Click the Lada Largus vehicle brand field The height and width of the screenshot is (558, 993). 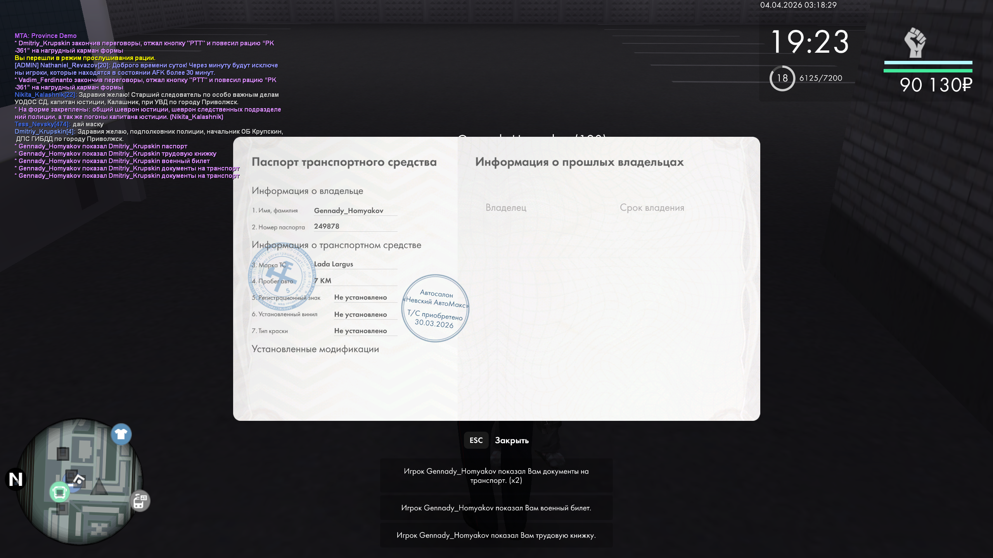tap(334, 264)
